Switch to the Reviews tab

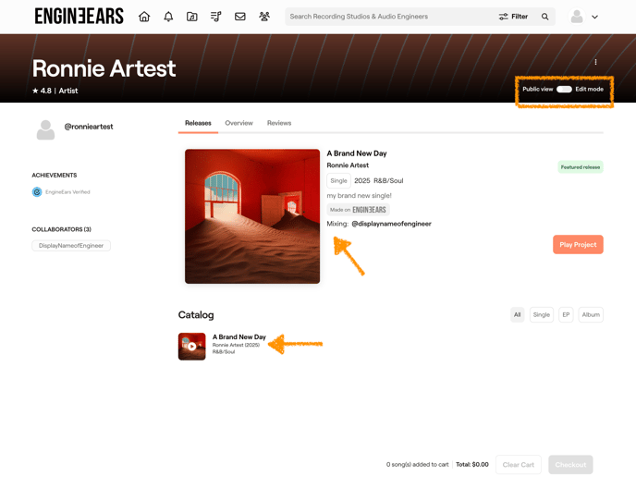click(279, 123)
